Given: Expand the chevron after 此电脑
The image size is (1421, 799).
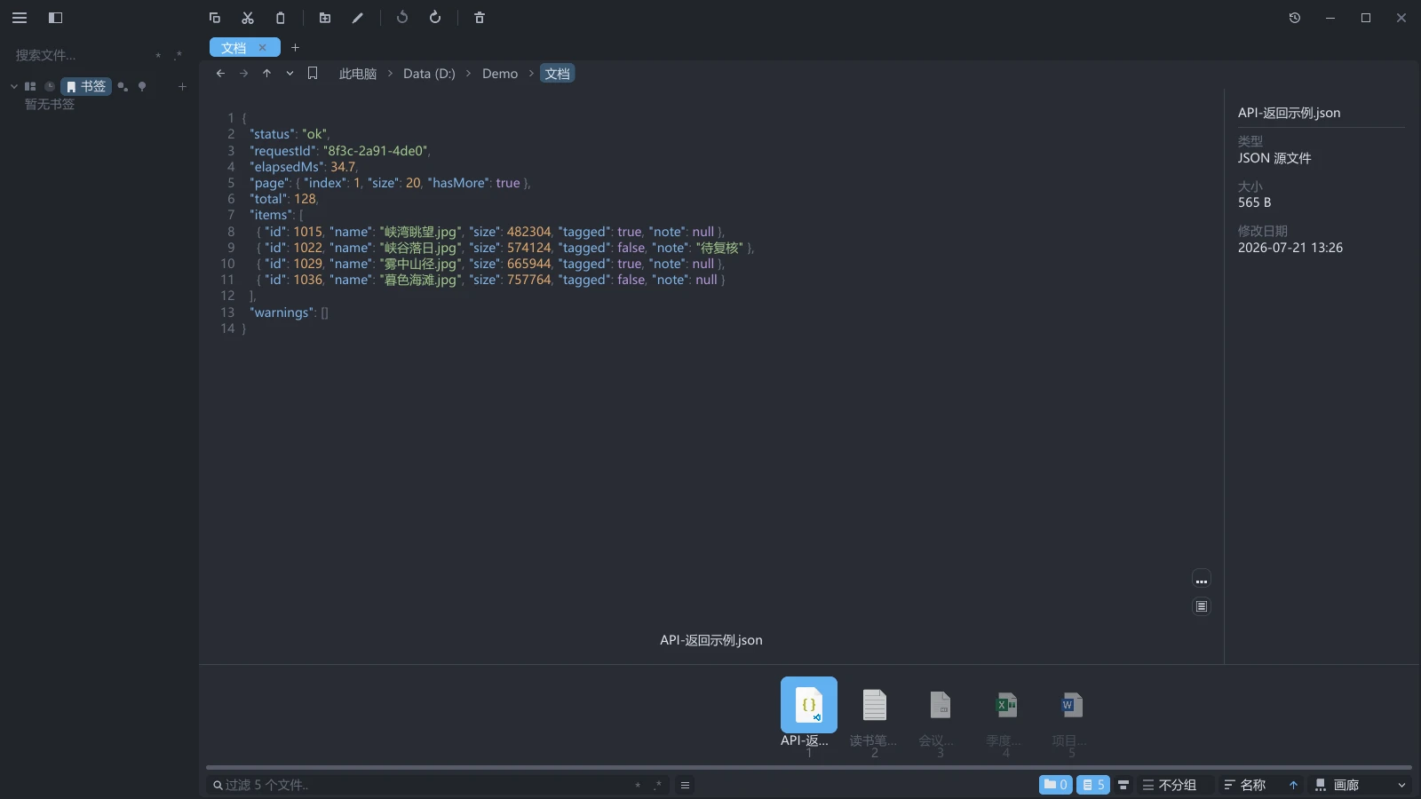Looking at the screenshot, I should [390, 74].
